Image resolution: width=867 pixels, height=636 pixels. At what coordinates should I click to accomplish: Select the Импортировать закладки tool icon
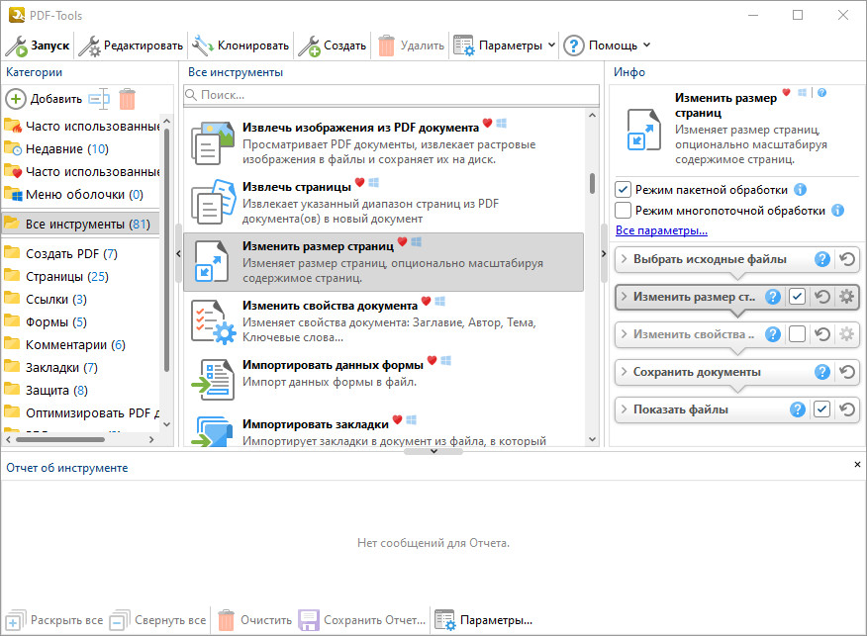coord(213,431)
